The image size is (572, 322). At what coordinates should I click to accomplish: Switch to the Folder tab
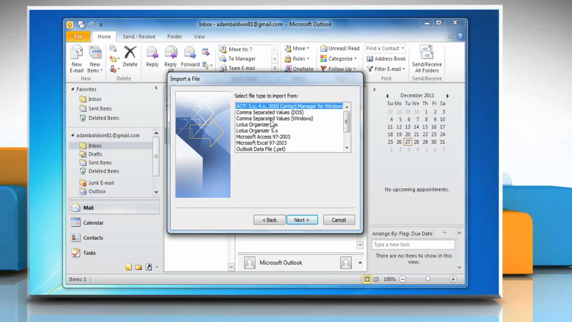[x=175, y=37]
